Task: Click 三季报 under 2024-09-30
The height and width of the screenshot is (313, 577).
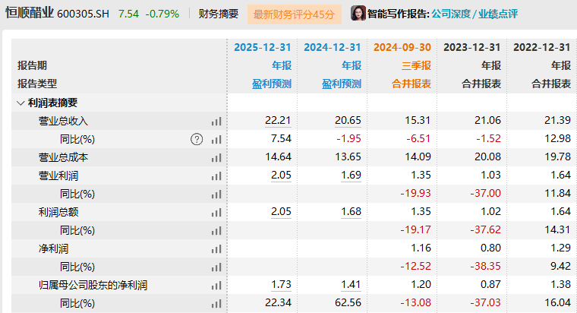Action: pos(416,65)
